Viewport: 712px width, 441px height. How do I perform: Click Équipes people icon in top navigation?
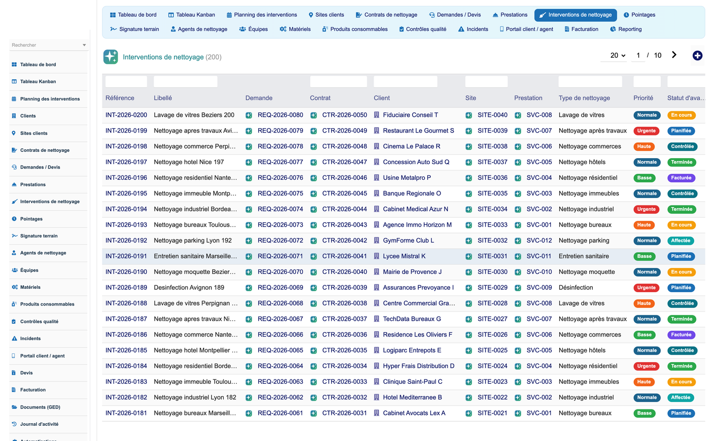[x=242, y=29]
